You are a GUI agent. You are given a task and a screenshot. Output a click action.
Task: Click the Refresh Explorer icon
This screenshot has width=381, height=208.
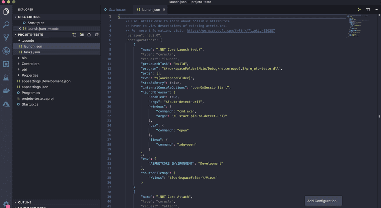tap(89, 34)
